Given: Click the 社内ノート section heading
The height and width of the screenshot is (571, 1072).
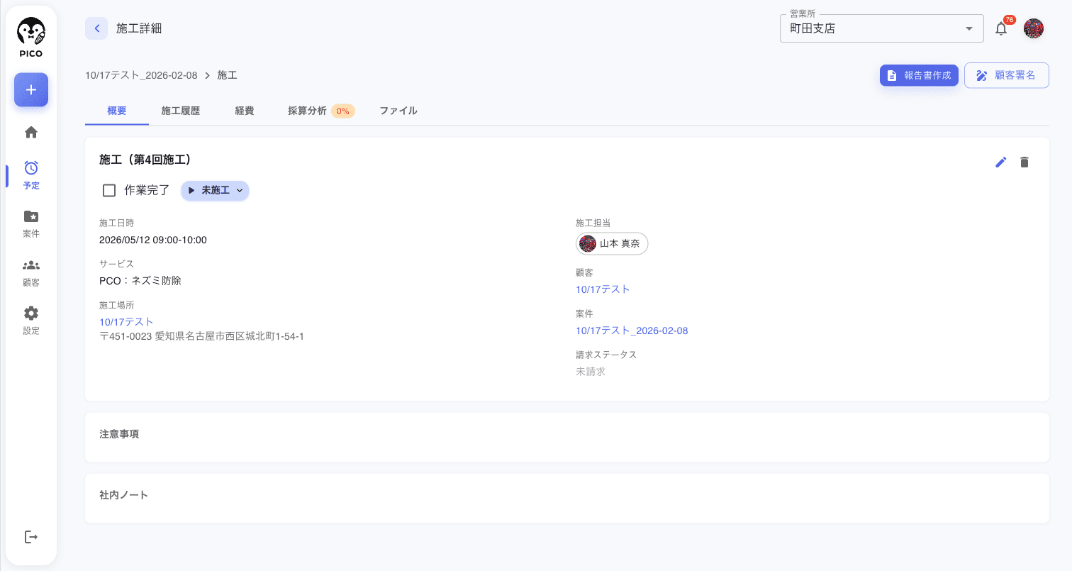Looking at the screenshot, I should coord(124,495).
